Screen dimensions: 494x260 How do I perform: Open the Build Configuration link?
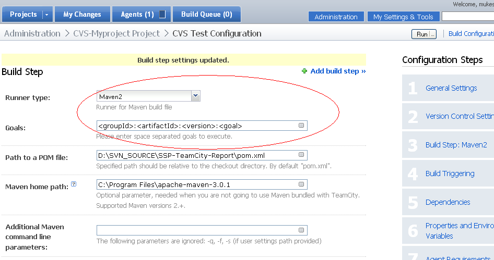(472, 34)
